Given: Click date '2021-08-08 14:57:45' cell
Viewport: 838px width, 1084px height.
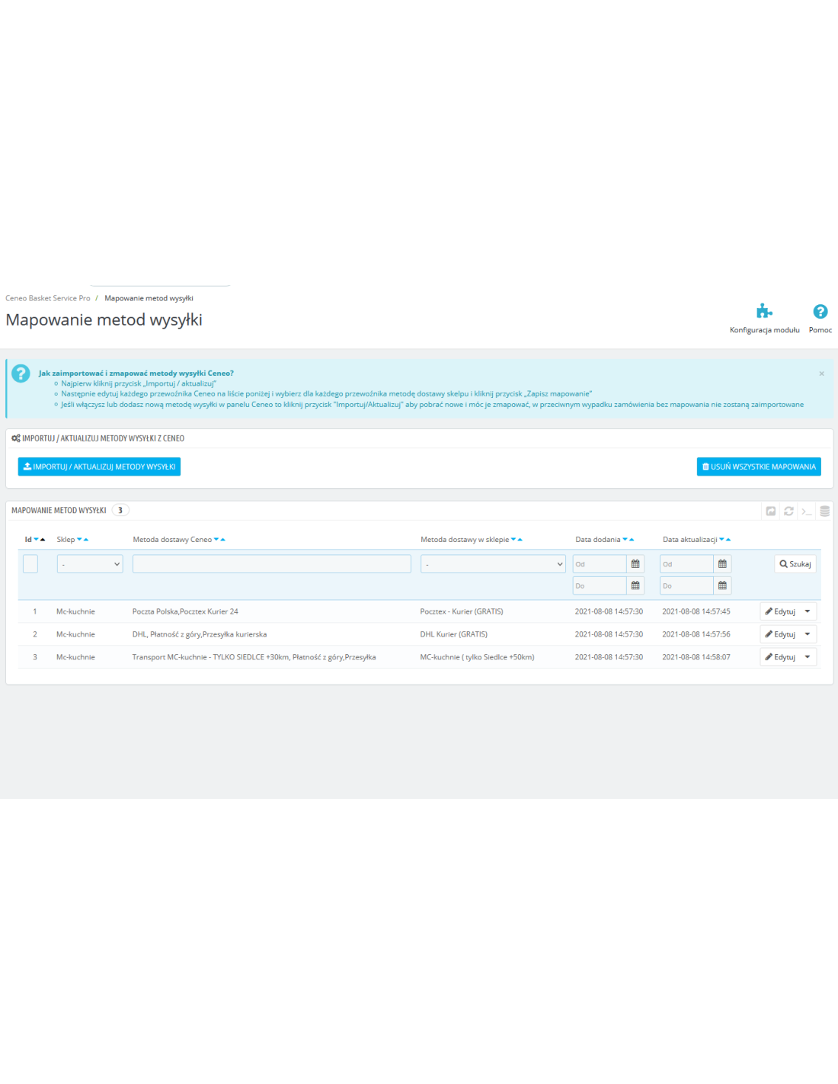Looking at the screenshot, I should pos(696,611).
